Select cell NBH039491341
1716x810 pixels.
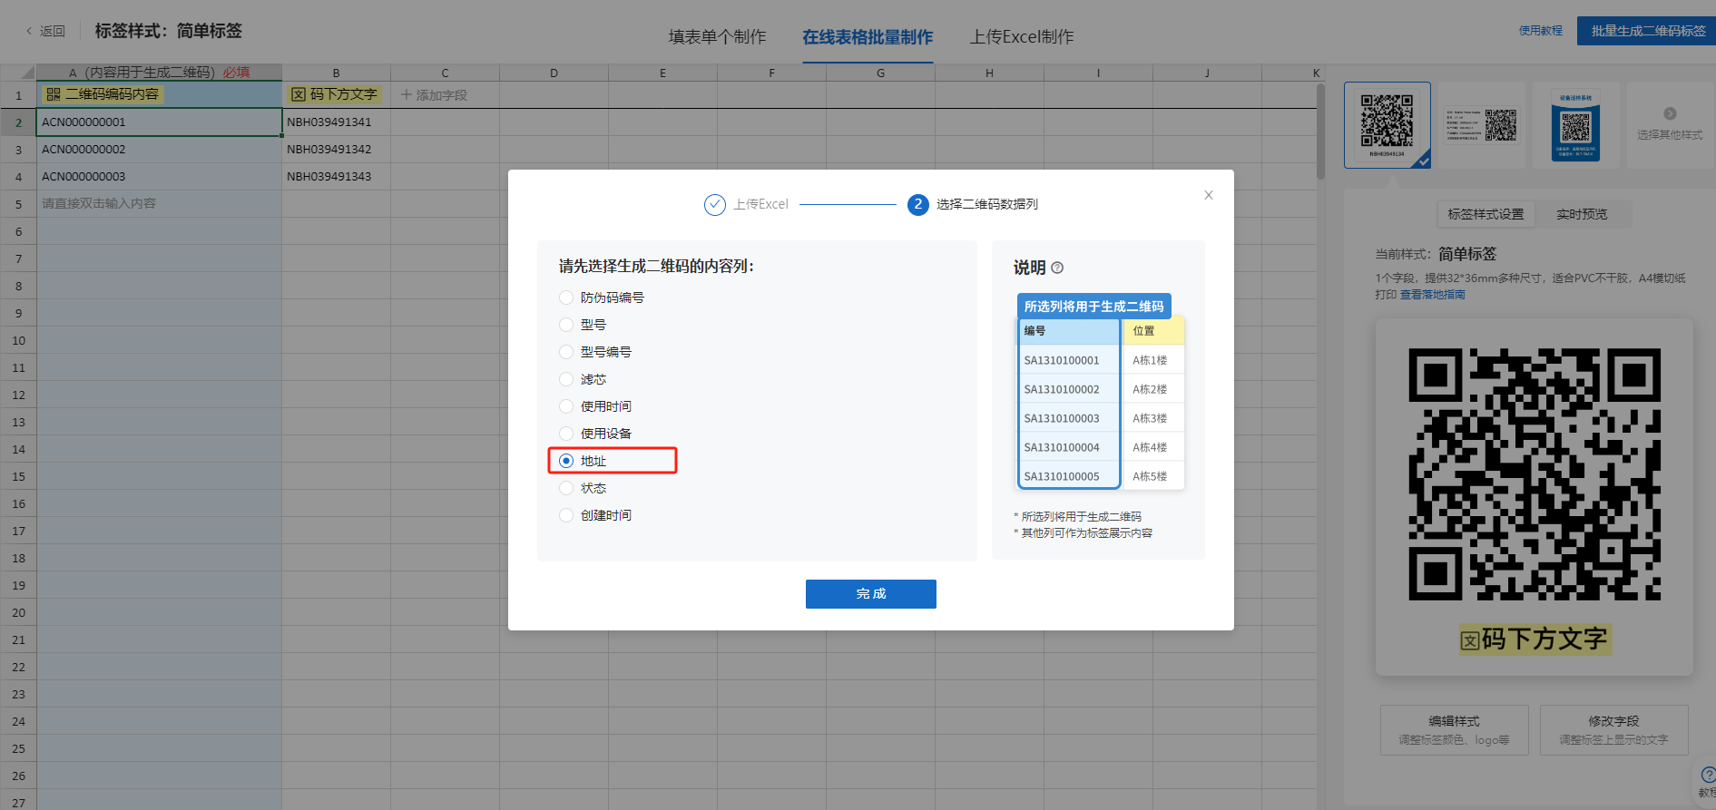(x=336, y=122)
